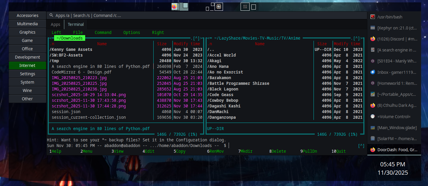Open the Discord Firefox window from task list

pos(394,39)
